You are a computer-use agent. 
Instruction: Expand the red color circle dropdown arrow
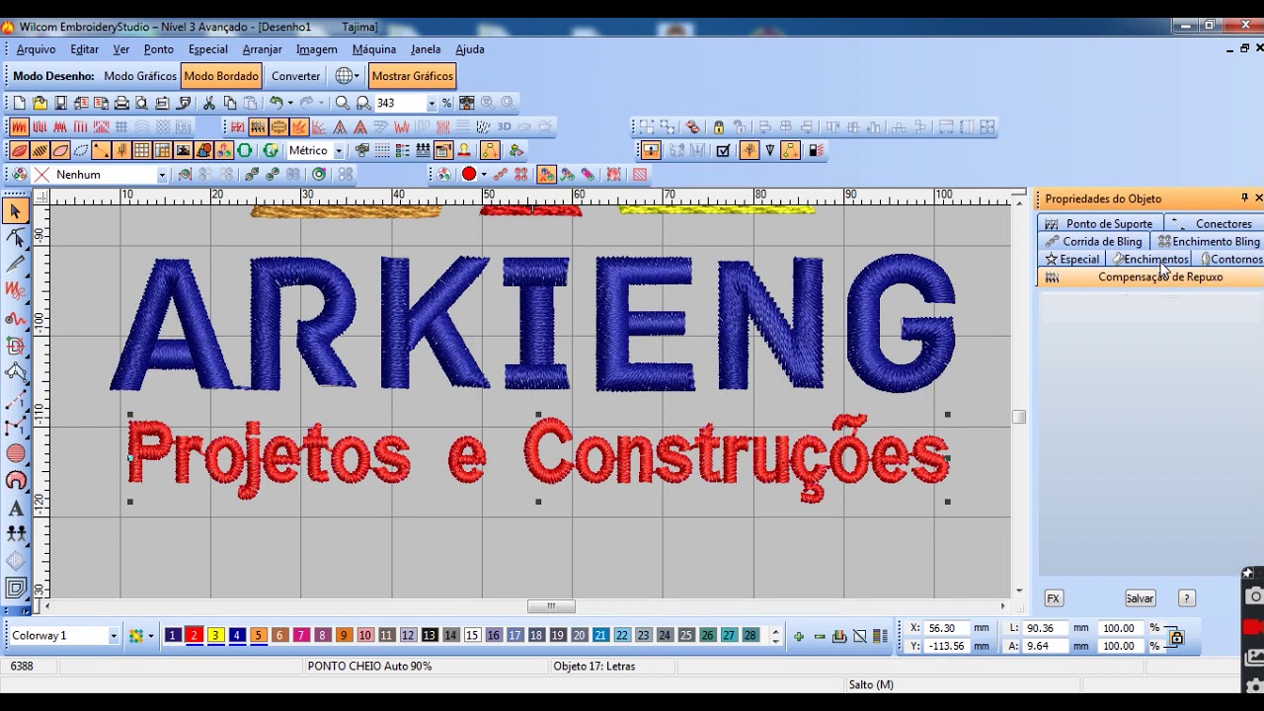click(483, 175)
